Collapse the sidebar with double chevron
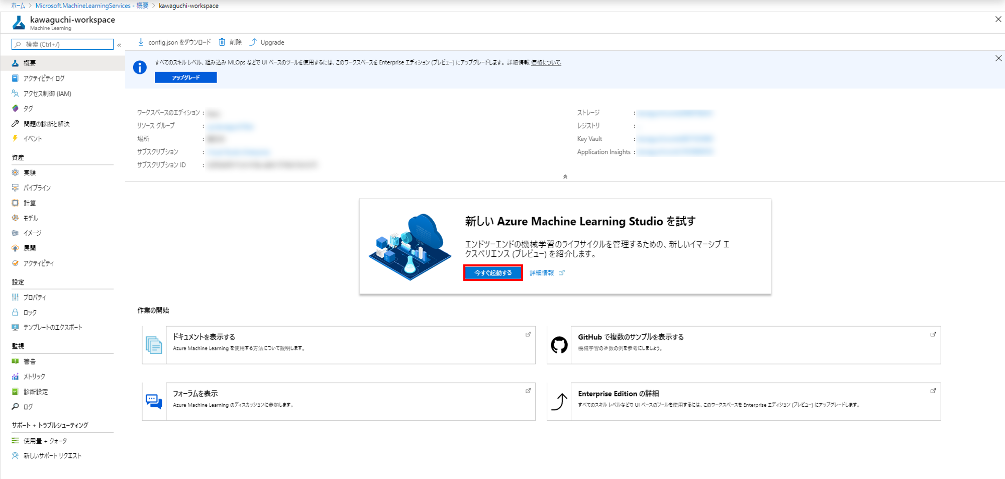 (119, 45)
